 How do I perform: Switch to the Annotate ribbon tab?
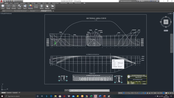pos(16,3)
